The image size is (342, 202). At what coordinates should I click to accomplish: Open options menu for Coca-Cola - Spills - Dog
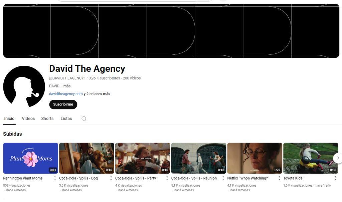pyautogui.click(x=111, y=178)
